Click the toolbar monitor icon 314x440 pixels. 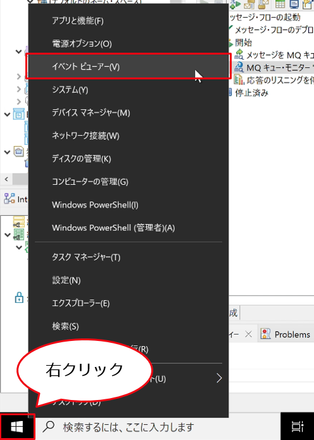pos(294,4)
